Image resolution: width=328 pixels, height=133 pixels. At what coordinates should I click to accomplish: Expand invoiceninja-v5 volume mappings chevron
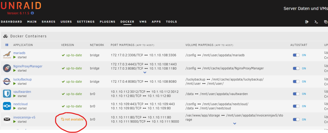click(x=235, y=124)
